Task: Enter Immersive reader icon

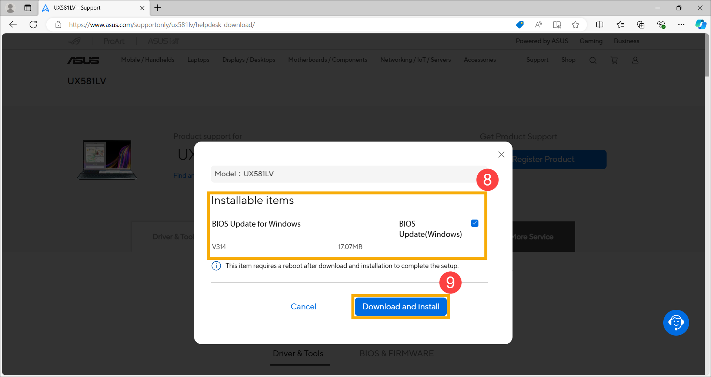Action: (x=557, y=25)
